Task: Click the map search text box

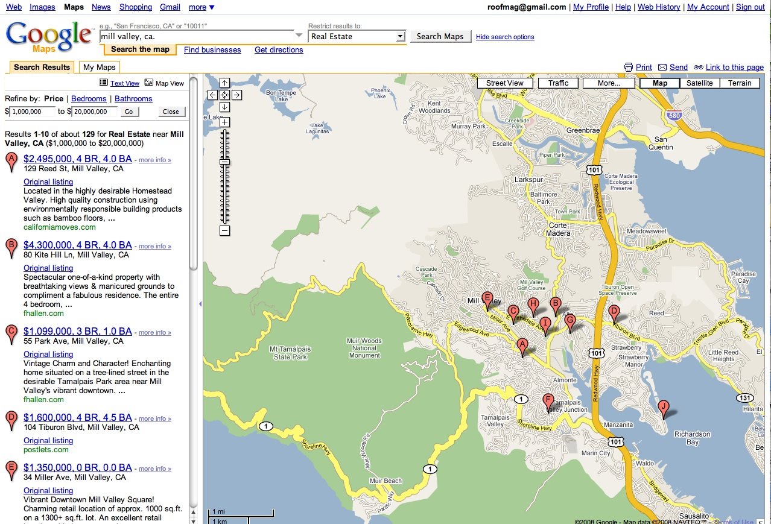Action: coord(196,36)
